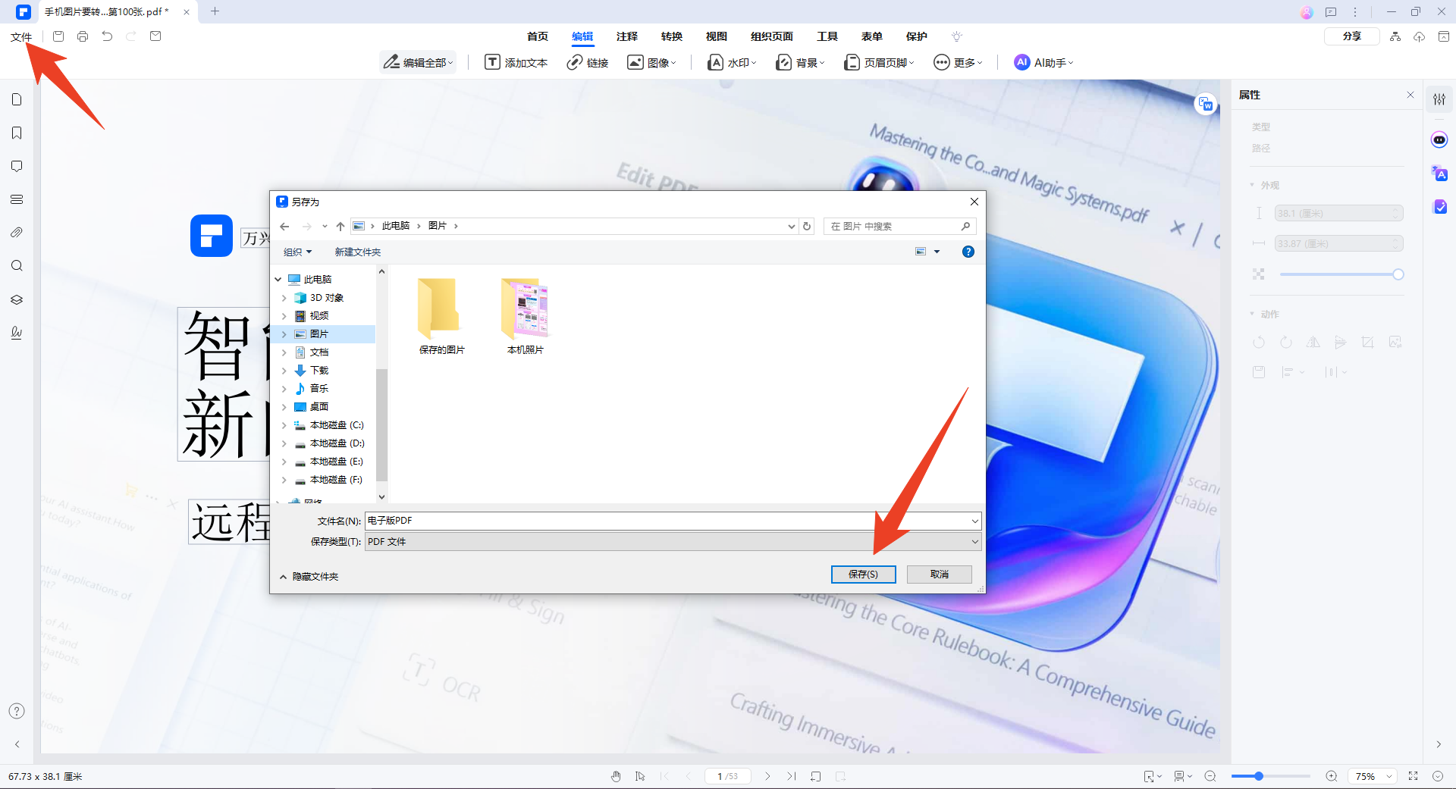The width and height of the screenshot is (1456, 789).
Task: Switch to the 首页 tab
Action: point(538,36)
